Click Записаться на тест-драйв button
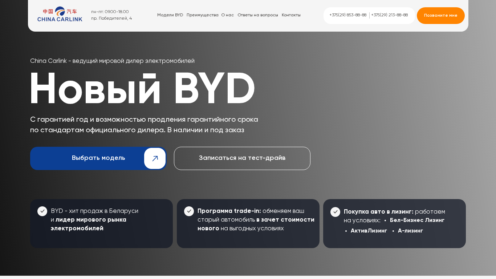 click(242, 158)
